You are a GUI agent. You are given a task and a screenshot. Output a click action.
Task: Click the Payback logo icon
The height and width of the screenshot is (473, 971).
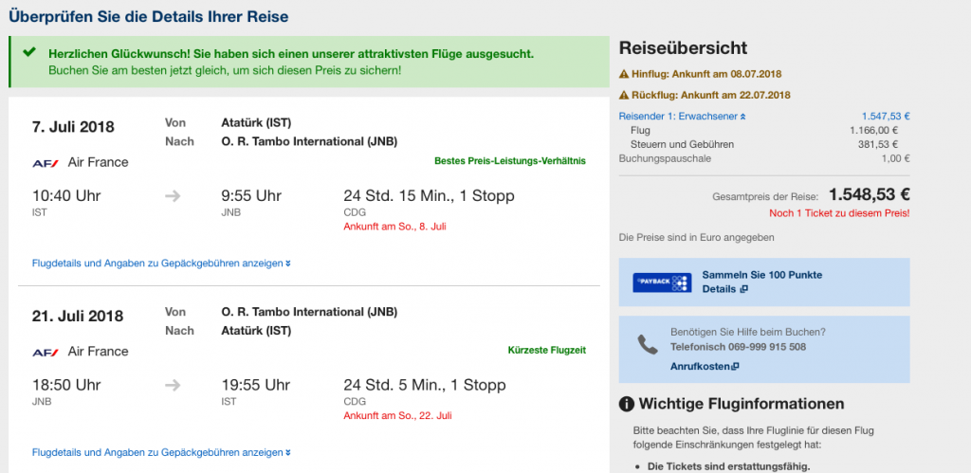point(662,282)
